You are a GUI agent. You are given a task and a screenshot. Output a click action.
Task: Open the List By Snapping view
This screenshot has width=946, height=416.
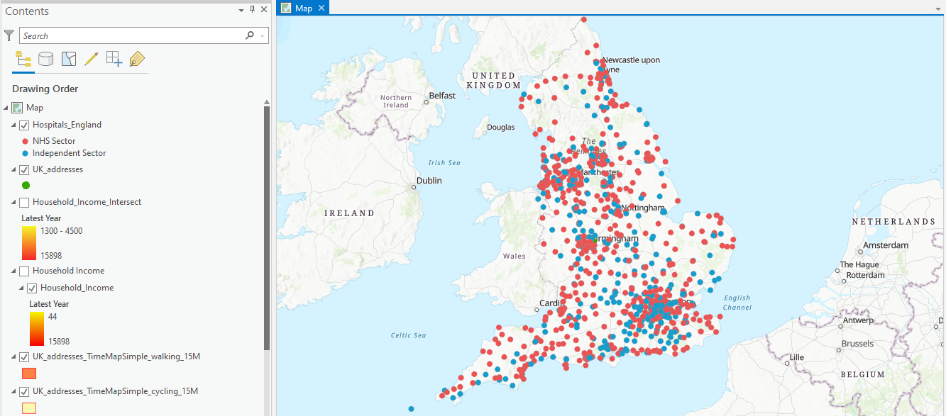(114, 59)
